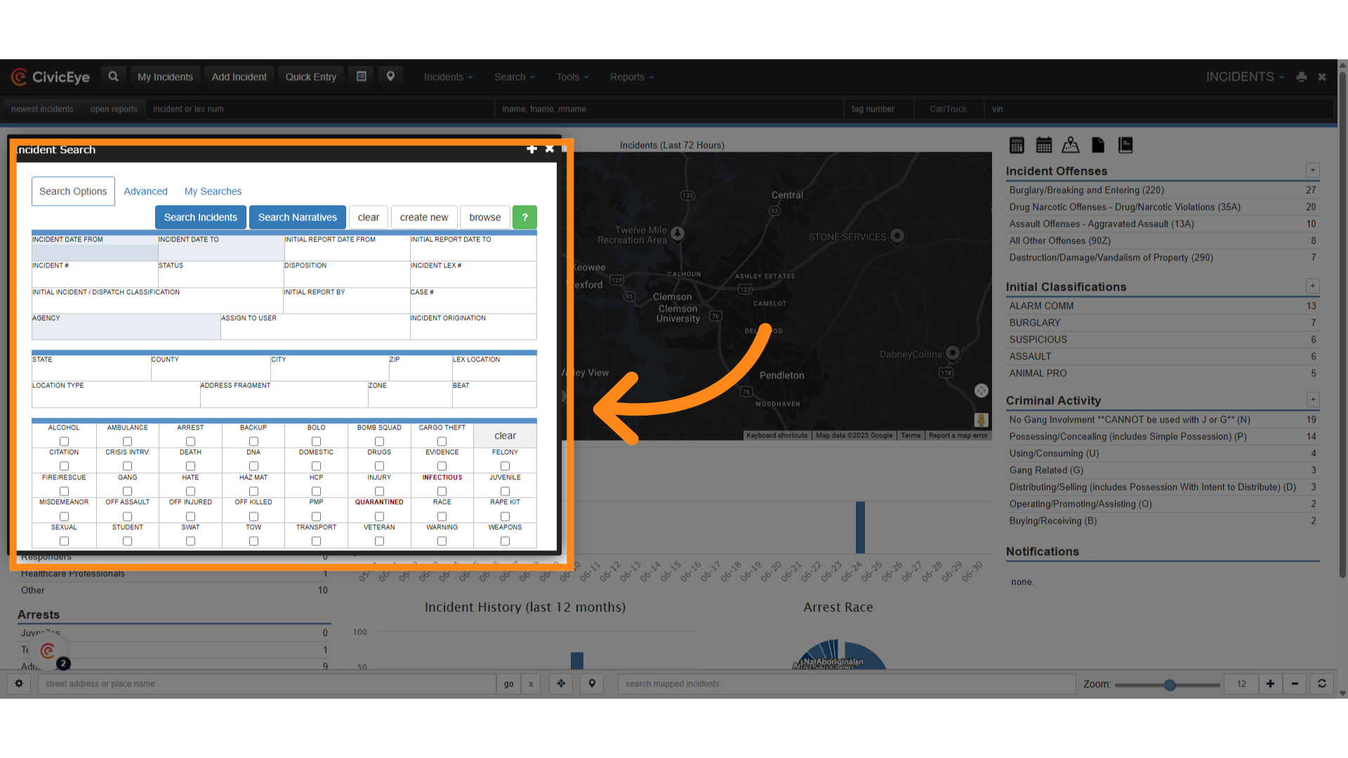
Task: Click the zoom out minus button
Action: coord(1295,684)
